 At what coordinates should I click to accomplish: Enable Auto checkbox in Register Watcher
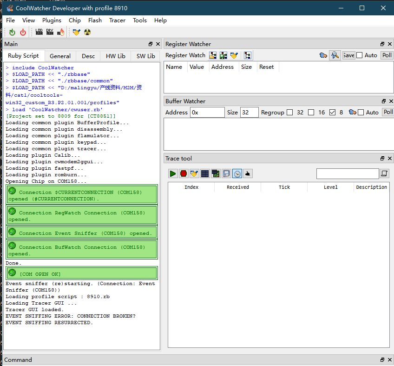pyautogui.click(x=360, y=55)
